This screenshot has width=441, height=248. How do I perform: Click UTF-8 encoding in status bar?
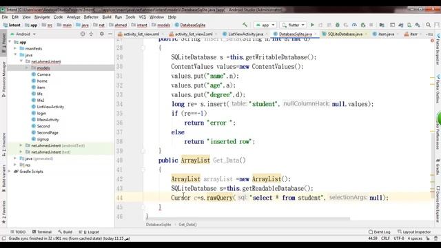398,238
